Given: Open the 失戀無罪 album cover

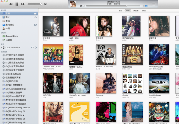Looking at the screenshot, I should 104,26.
